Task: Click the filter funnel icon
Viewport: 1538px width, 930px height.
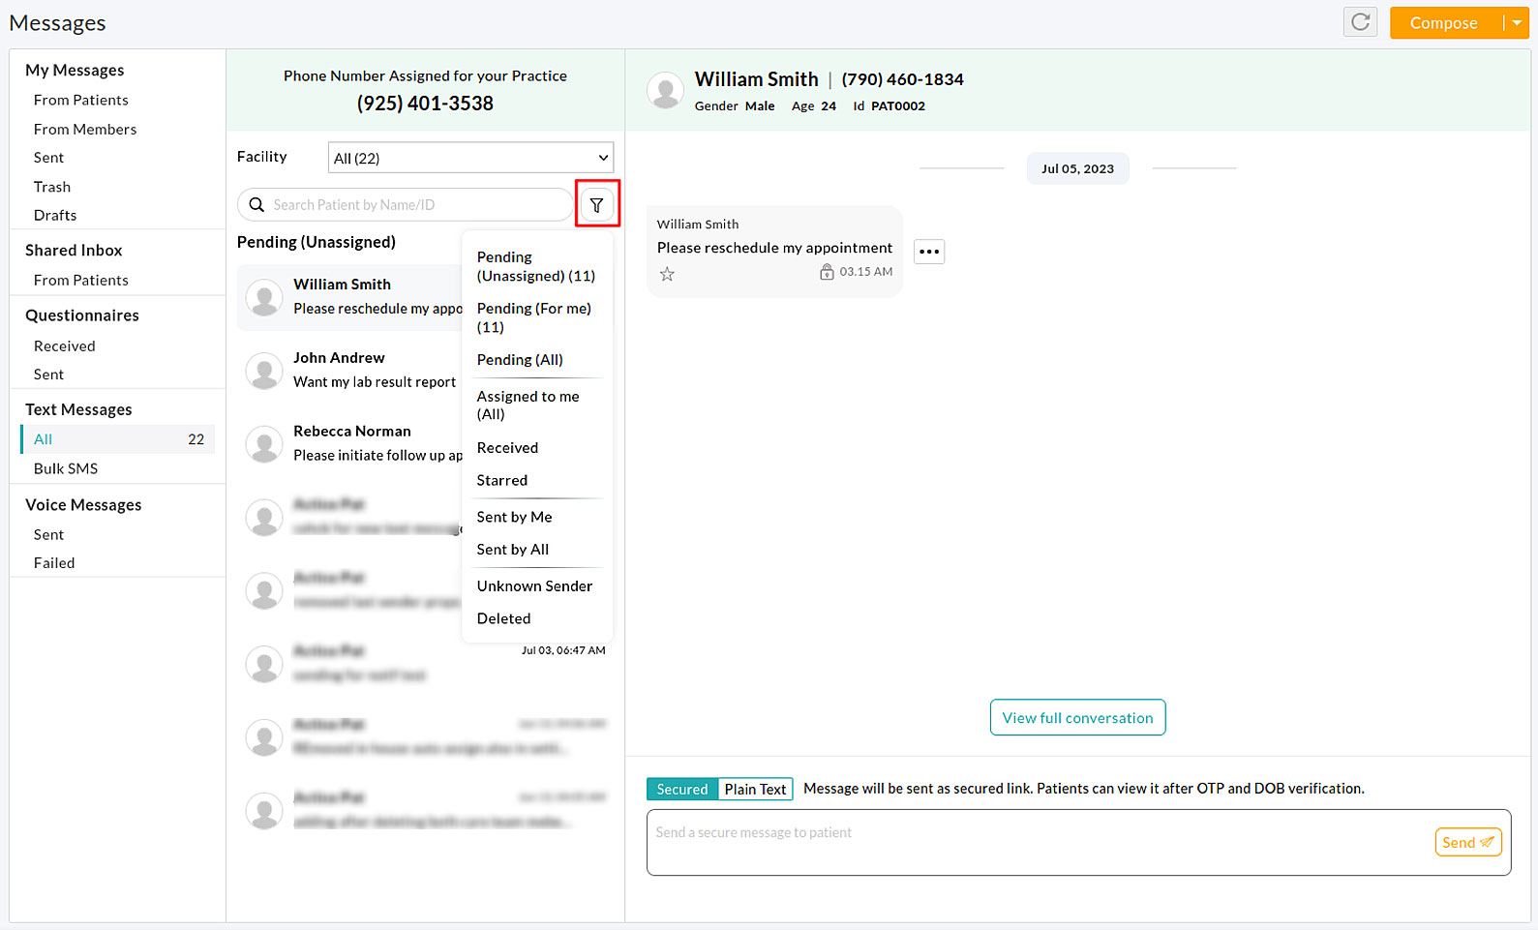Action: [x=596, y=205]
